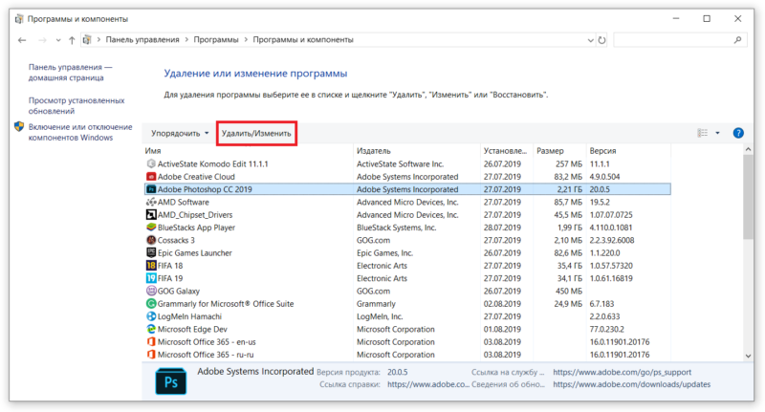Click the 35,4 ГБ size cell

[x=569, y=265]
